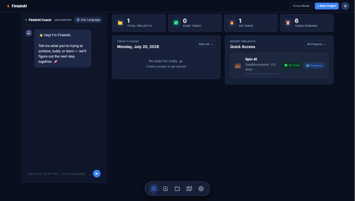355x201 pixels.
Task: Click the Tasks Pending stat card
Action: point(307,23)
